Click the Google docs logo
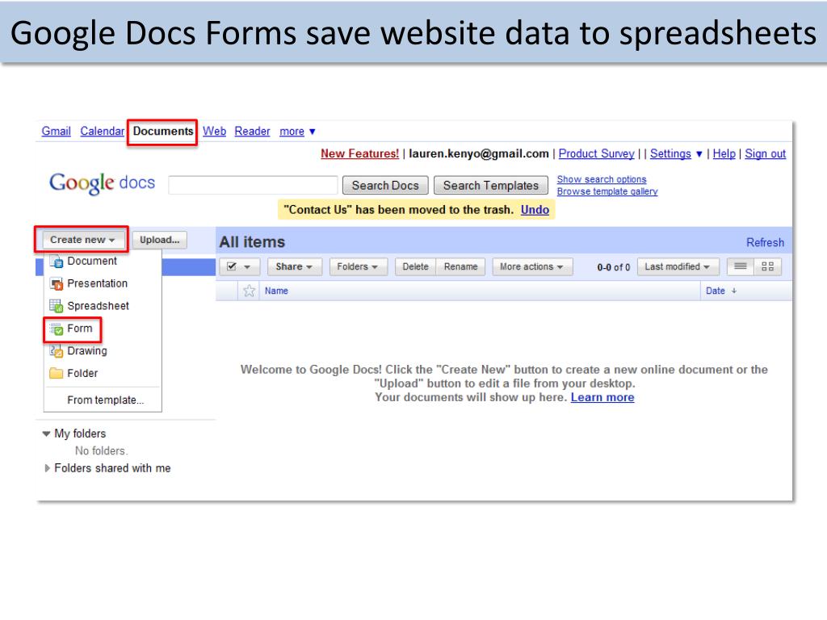The image size is (827, 620). (x=103, y=183)
